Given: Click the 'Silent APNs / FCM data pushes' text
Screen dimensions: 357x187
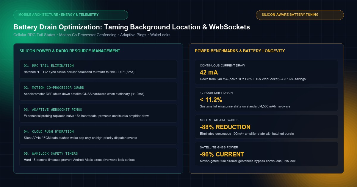Looking at the screenshot, I should click(80, 138).
